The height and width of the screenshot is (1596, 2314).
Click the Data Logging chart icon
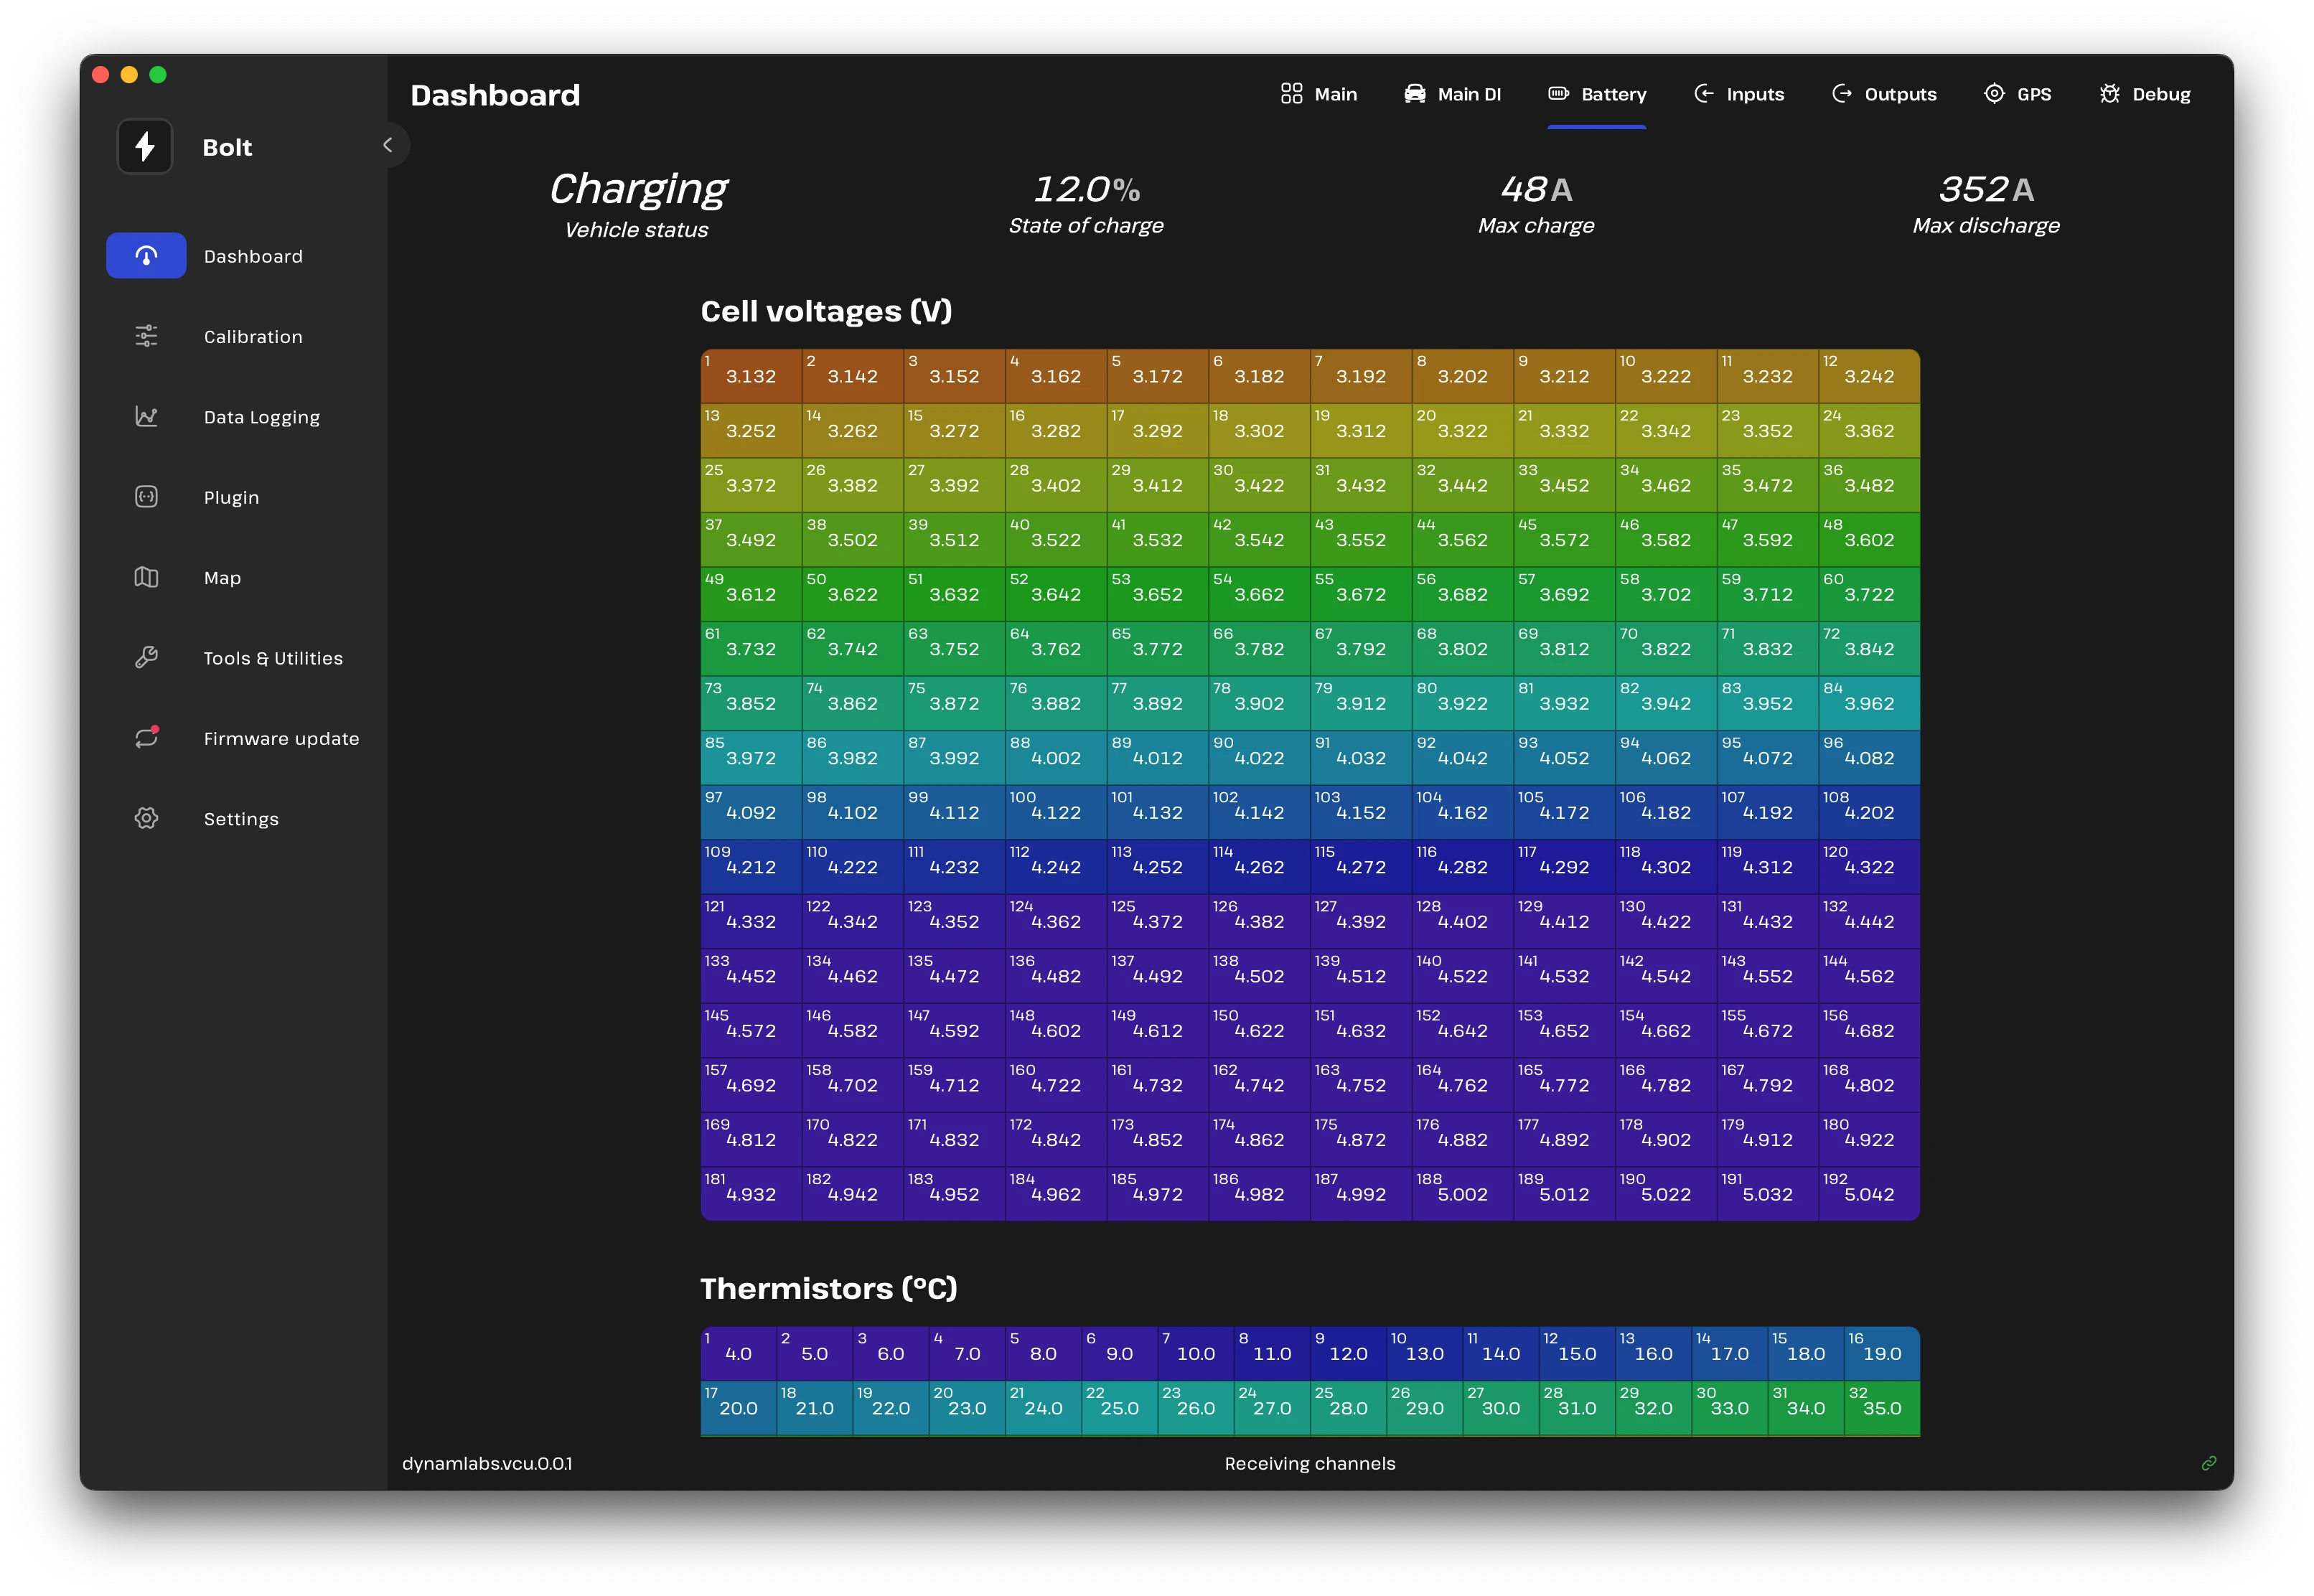click(x=146, y=417)
